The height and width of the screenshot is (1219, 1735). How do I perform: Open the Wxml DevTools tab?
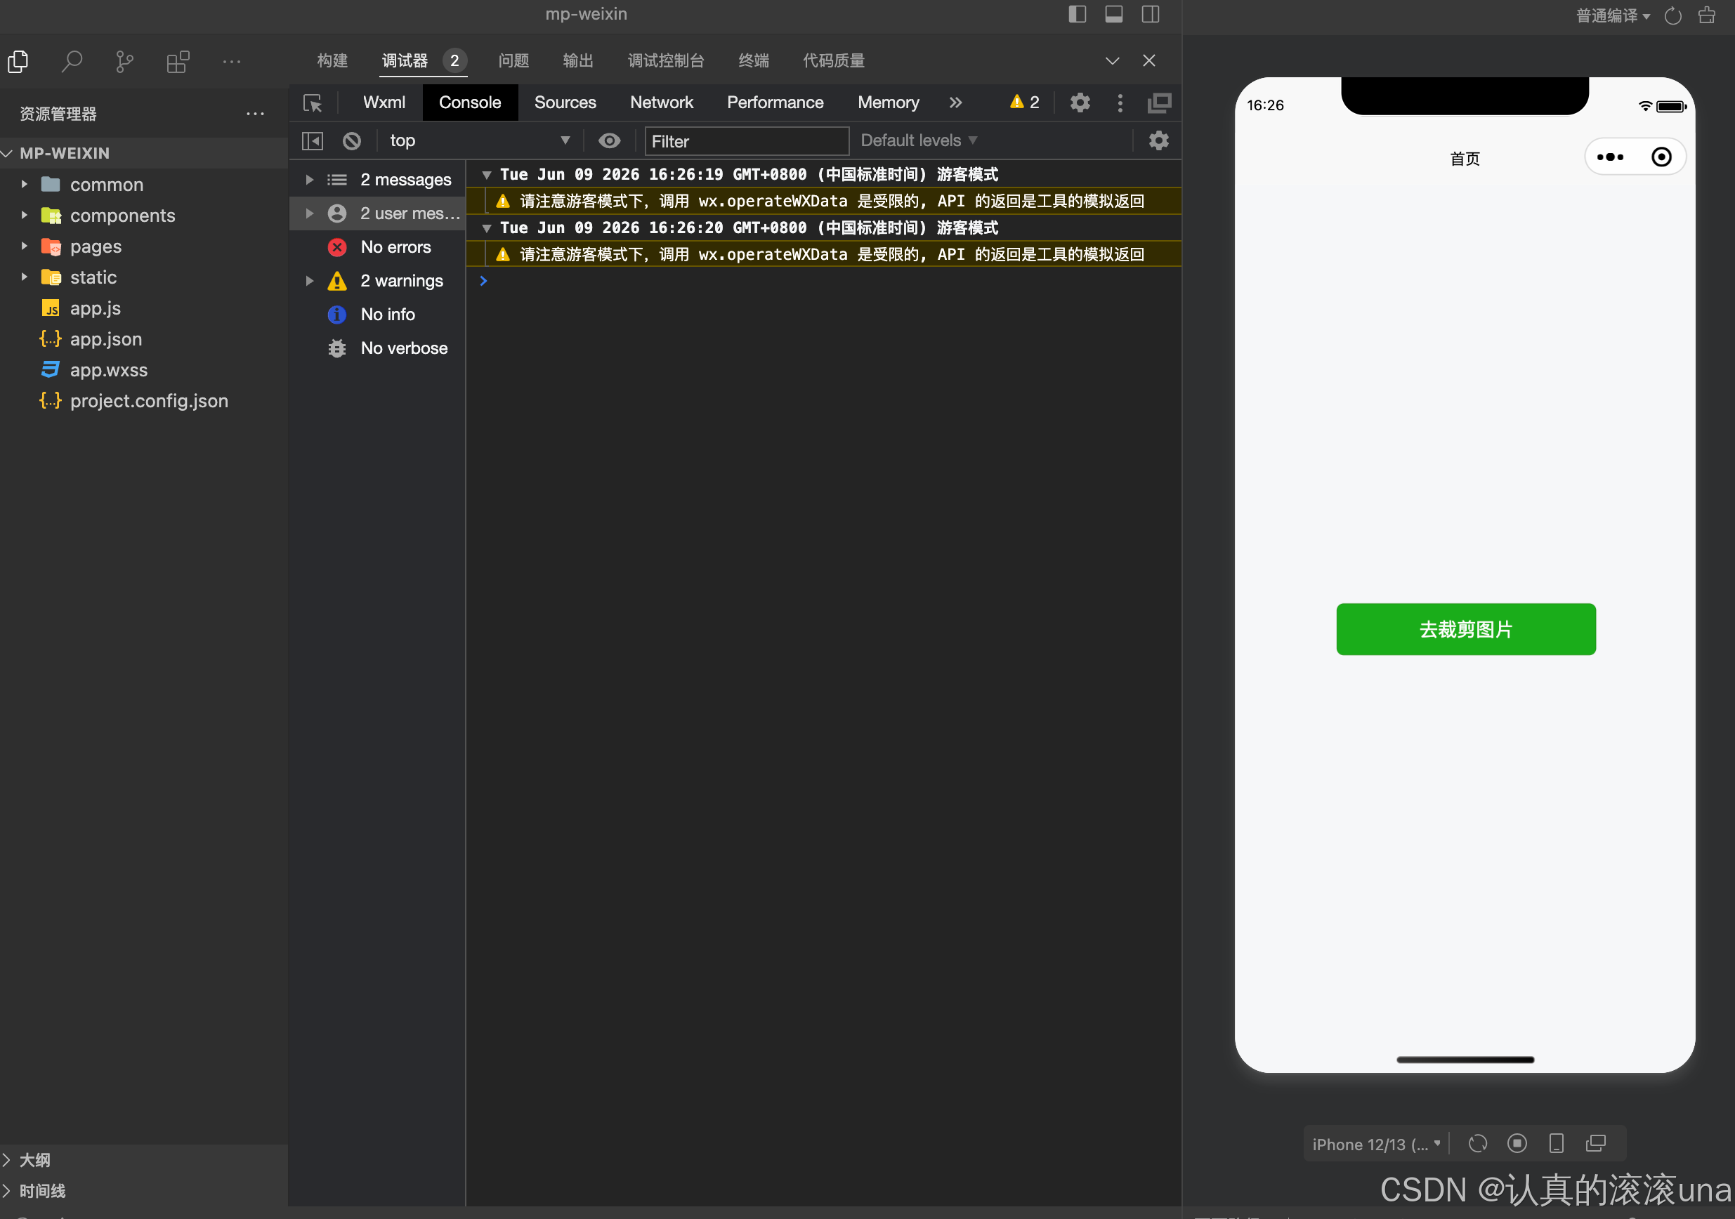(x=384, y=103)
